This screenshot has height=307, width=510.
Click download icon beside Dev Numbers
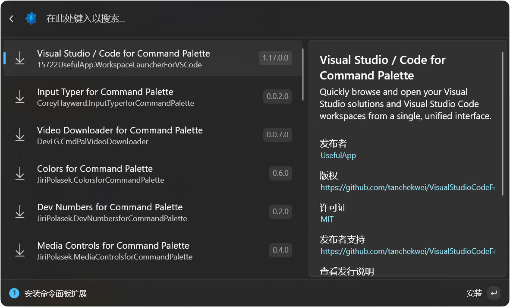(x=20, y=212)
